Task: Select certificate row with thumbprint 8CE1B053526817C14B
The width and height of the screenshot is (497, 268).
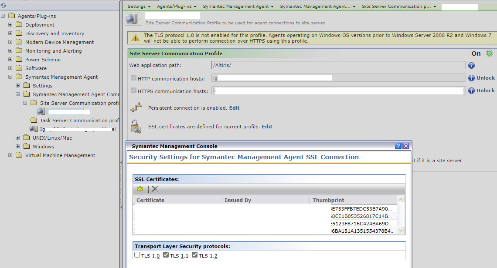Action: 266,216
